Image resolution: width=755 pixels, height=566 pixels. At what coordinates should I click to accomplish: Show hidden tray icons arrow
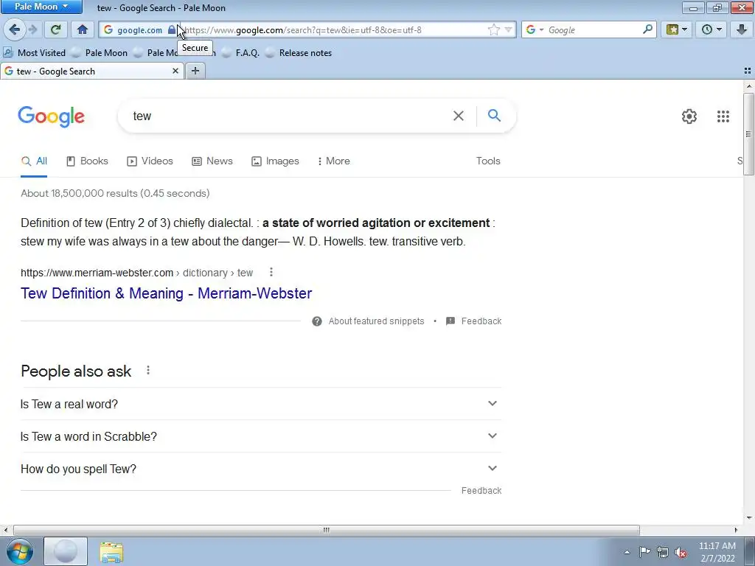pos(627,553)
